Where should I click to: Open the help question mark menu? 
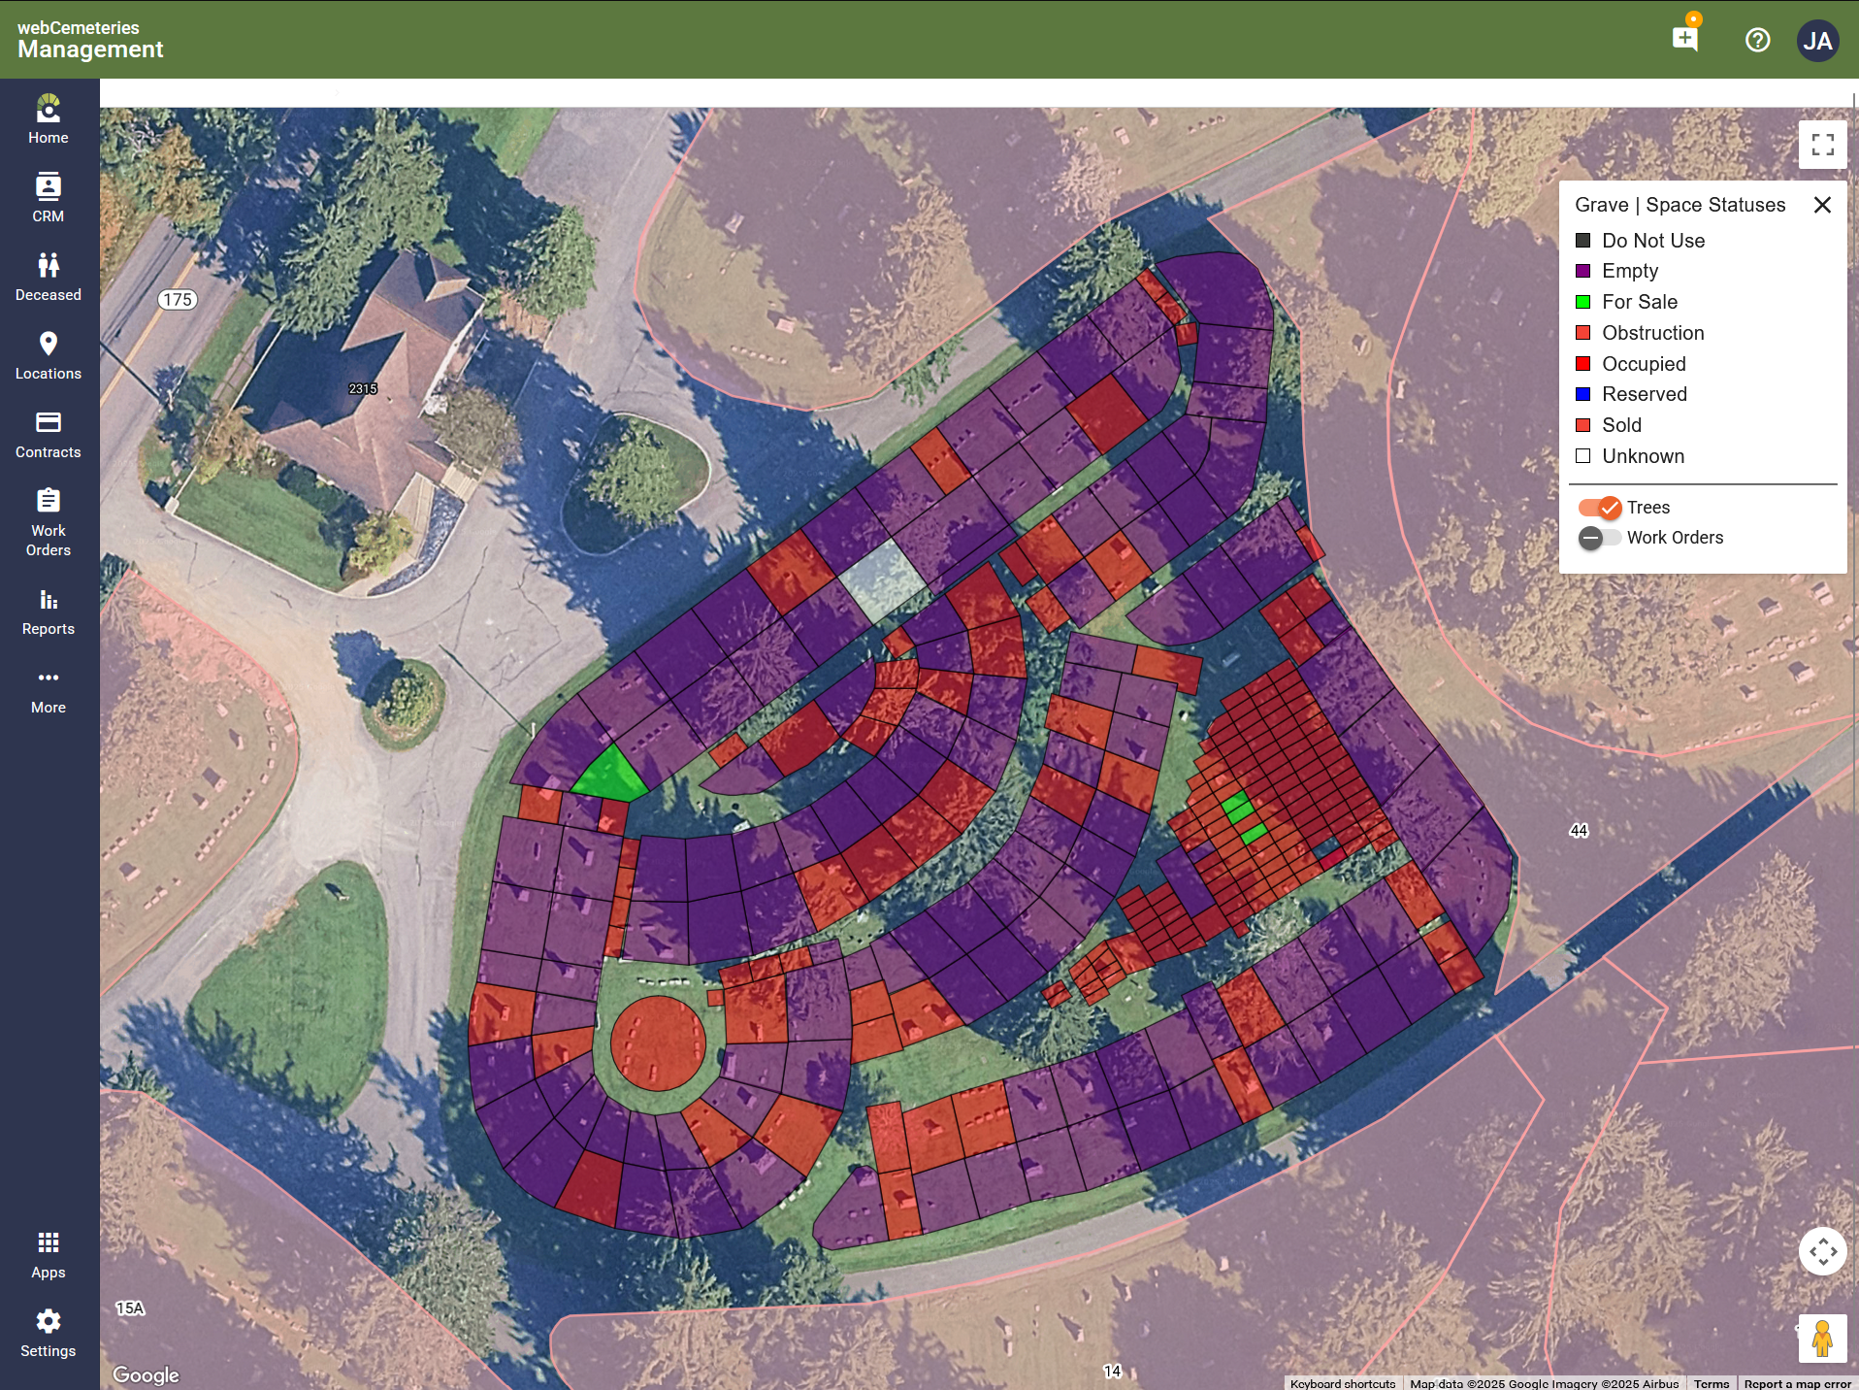click(x=1757, y=41)
